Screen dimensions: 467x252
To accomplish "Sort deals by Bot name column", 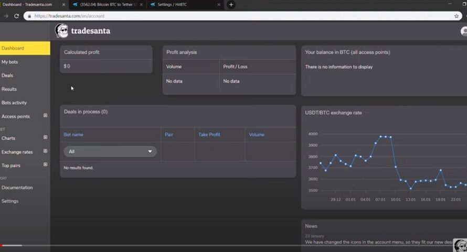I will pos(73,135).
